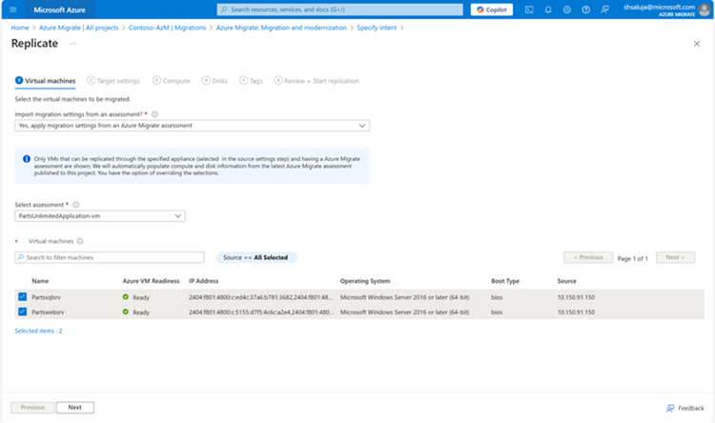715x423 pixels.
Task: Click info icon beside Virtual machines label
Action: [x=80, y=241]
